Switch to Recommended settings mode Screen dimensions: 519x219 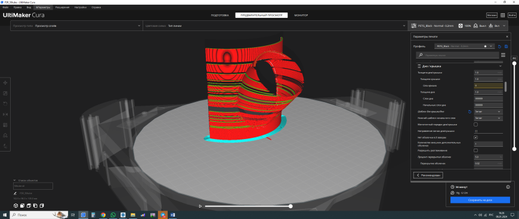(428, 175)
